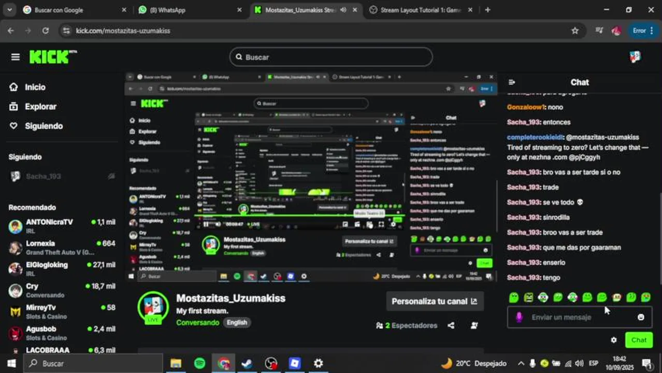Click the angry-face green emote above chat input

(528, 297)
